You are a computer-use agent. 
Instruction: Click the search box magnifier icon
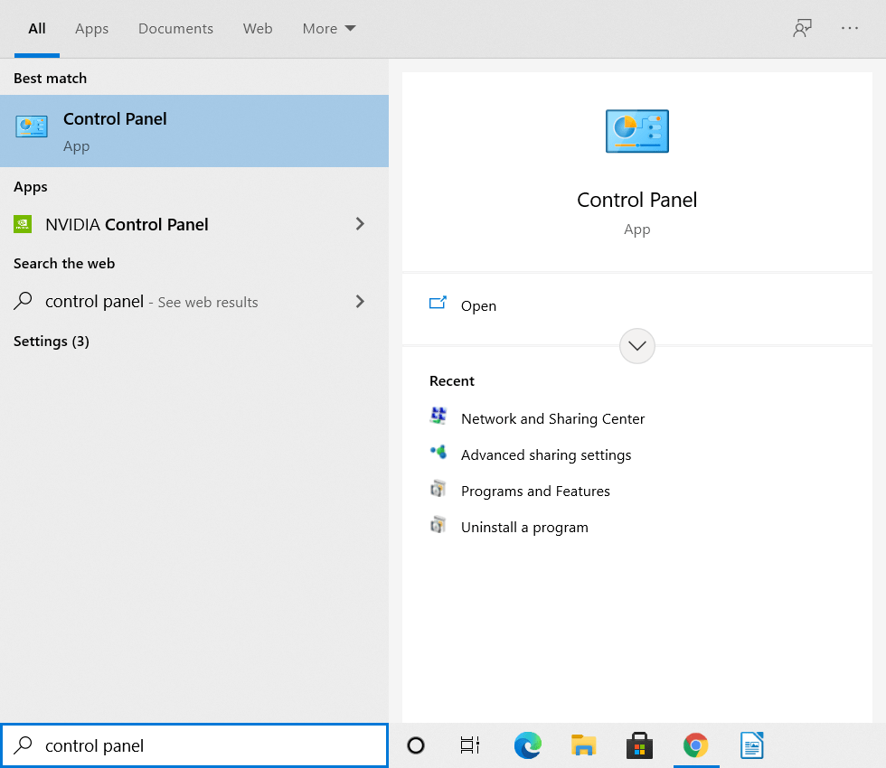(x=23, y=745)
